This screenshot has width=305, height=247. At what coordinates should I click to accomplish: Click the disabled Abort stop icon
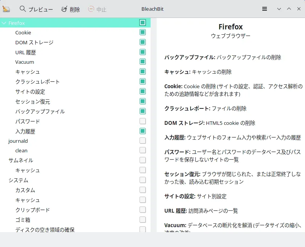pos(91,9)
